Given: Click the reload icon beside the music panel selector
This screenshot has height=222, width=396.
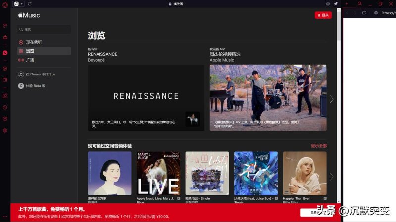Looking at the screenshot, I should [x=30, y=4].
